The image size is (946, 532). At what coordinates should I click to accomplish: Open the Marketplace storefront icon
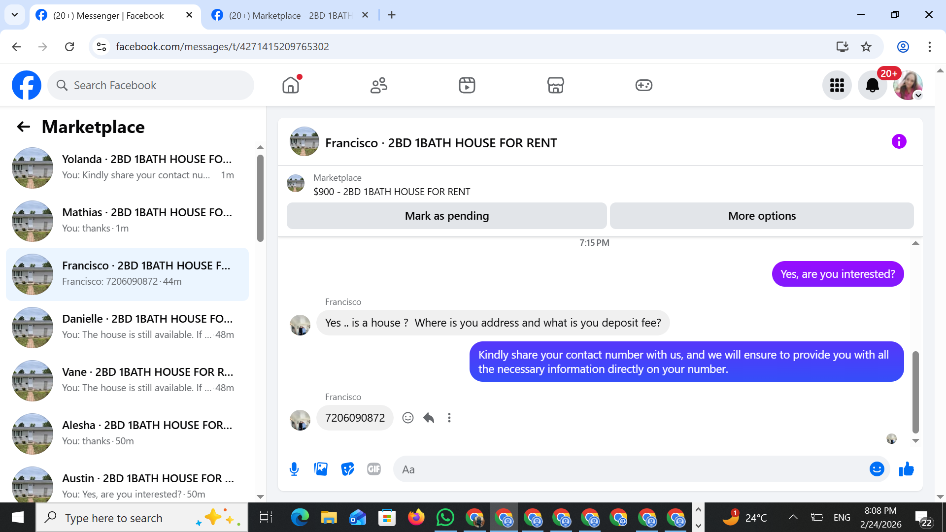coord(555,85)
